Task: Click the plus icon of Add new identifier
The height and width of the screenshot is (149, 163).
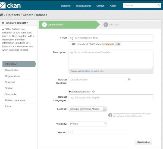Action: tap(70, 92)
